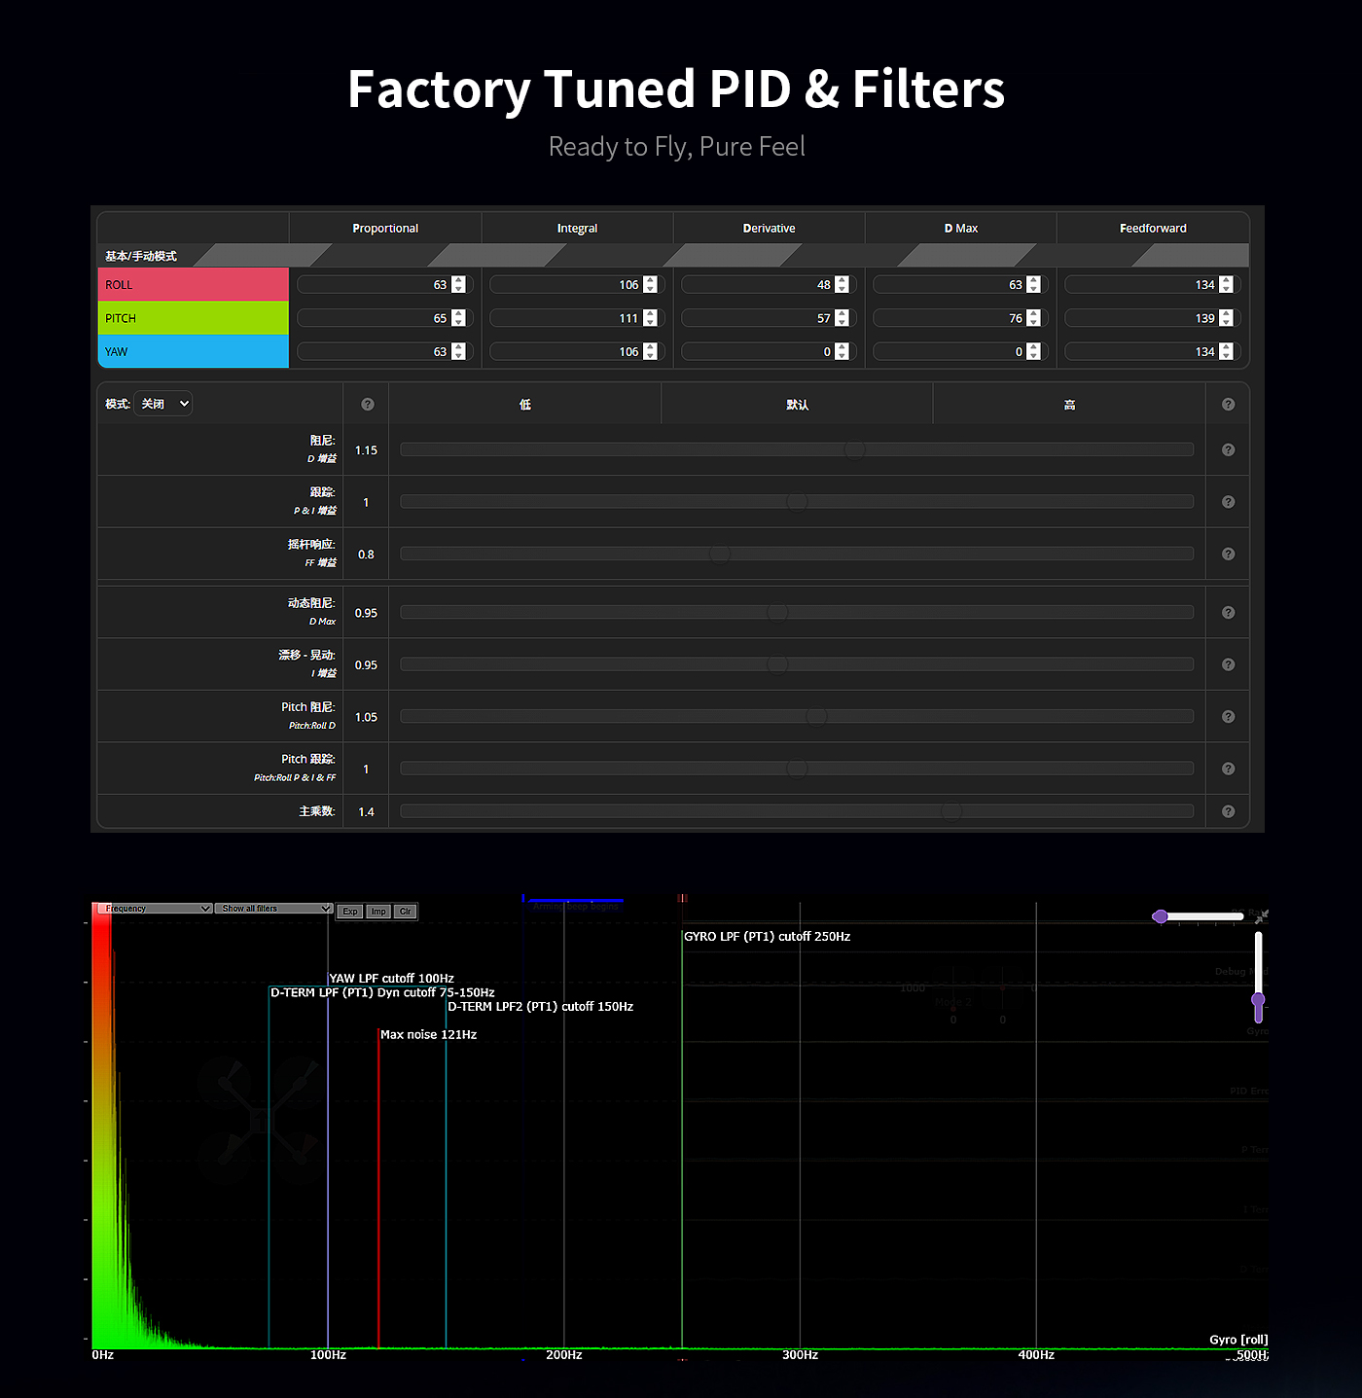Screen dimensions: 1362x1398
Task: Click the collapse arrows icon at the graph's top right
Action: coord(1262,916)
